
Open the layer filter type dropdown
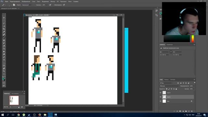pyautogui.click(x=166, y=83)
